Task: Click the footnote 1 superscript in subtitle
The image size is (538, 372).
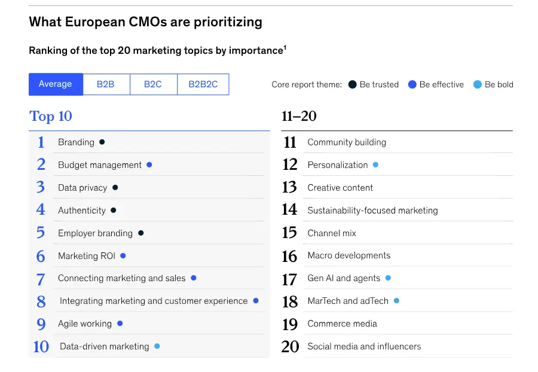Action: 285,48
